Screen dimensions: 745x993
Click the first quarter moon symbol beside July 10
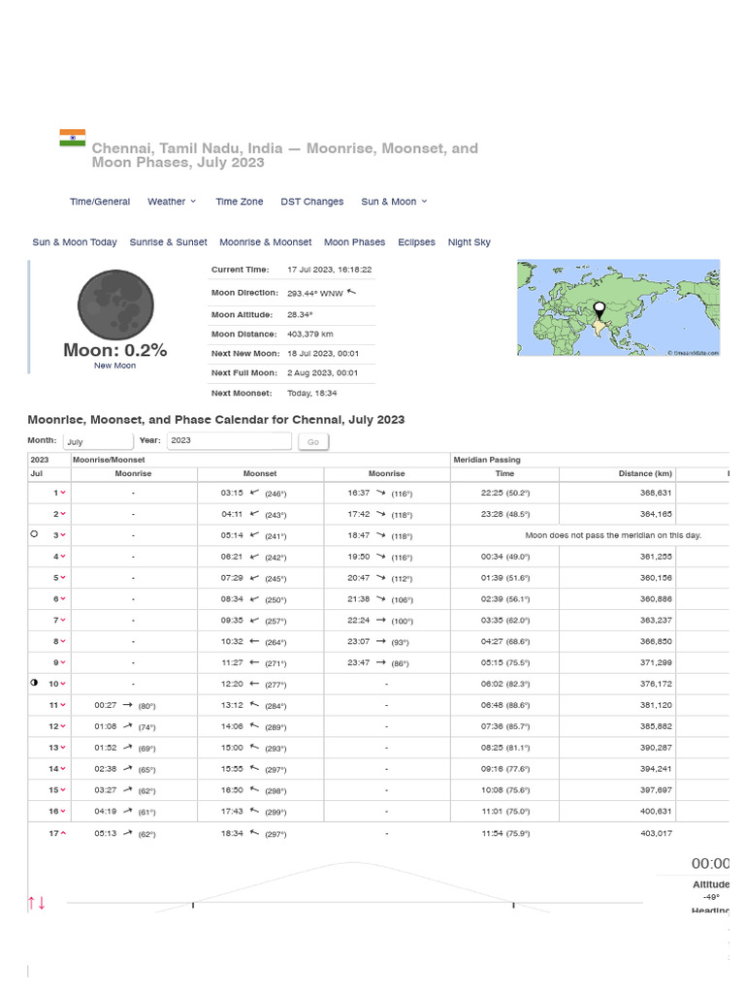[34, 683]
